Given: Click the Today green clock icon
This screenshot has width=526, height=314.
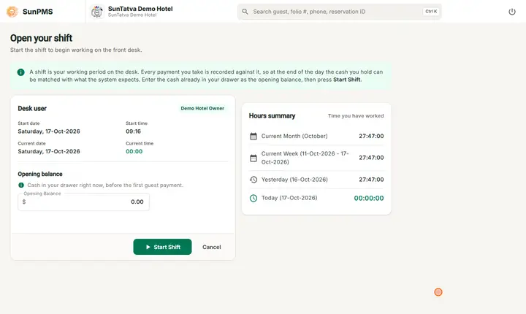Looking at the screenshot, I should [x=254, y=199].
